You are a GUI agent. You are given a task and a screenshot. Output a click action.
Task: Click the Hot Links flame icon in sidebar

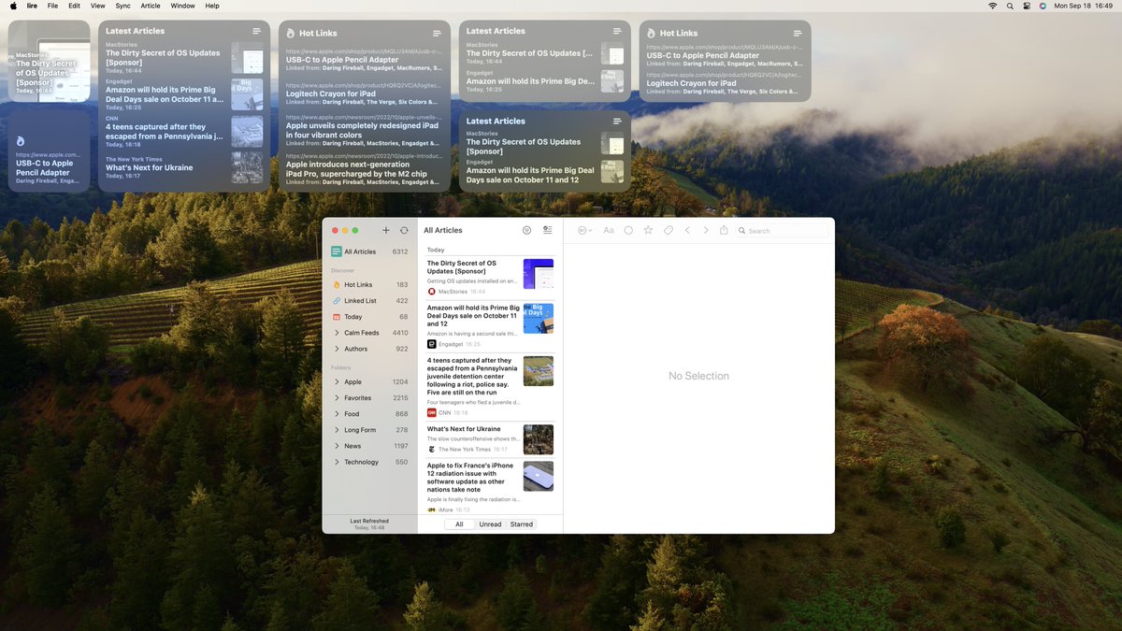click(x=337, y=284)
